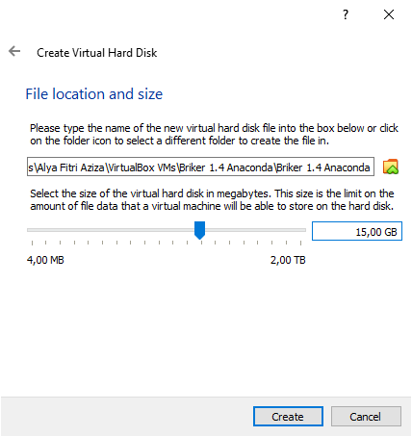The width and height of the screenshot is (412, 437).
Task: Cancel the virtual hard disk creation
Action: point(366,417)
